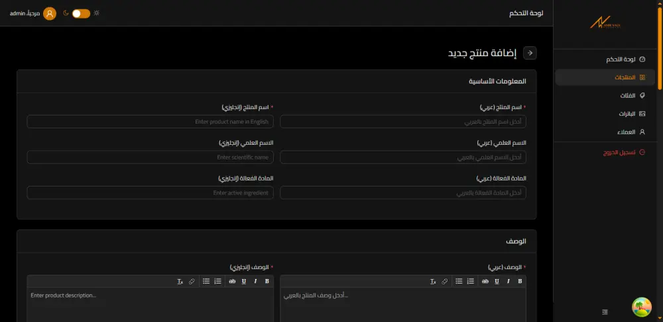Toggle Strikethrough in the Arabic description editor
The image size is (663, 322).
(485, 282)
